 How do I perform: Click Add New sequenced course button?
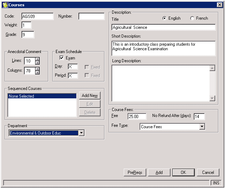pyautogui.click(x=90, y=96)
